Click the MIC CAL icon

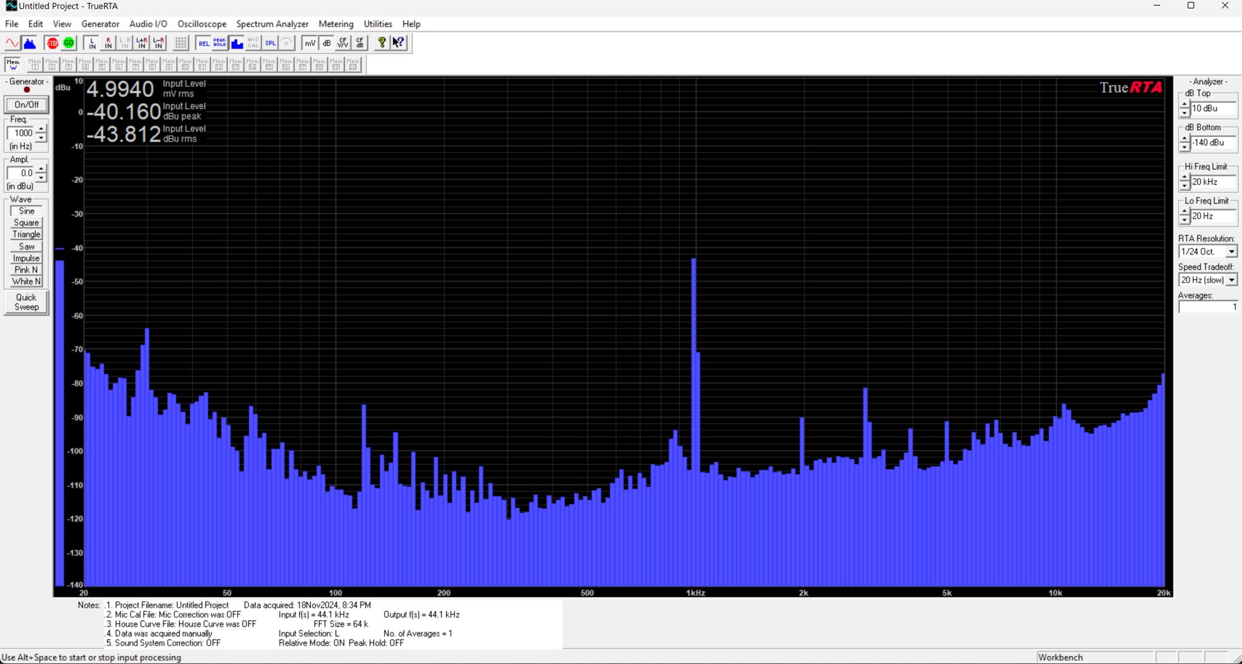253,43
